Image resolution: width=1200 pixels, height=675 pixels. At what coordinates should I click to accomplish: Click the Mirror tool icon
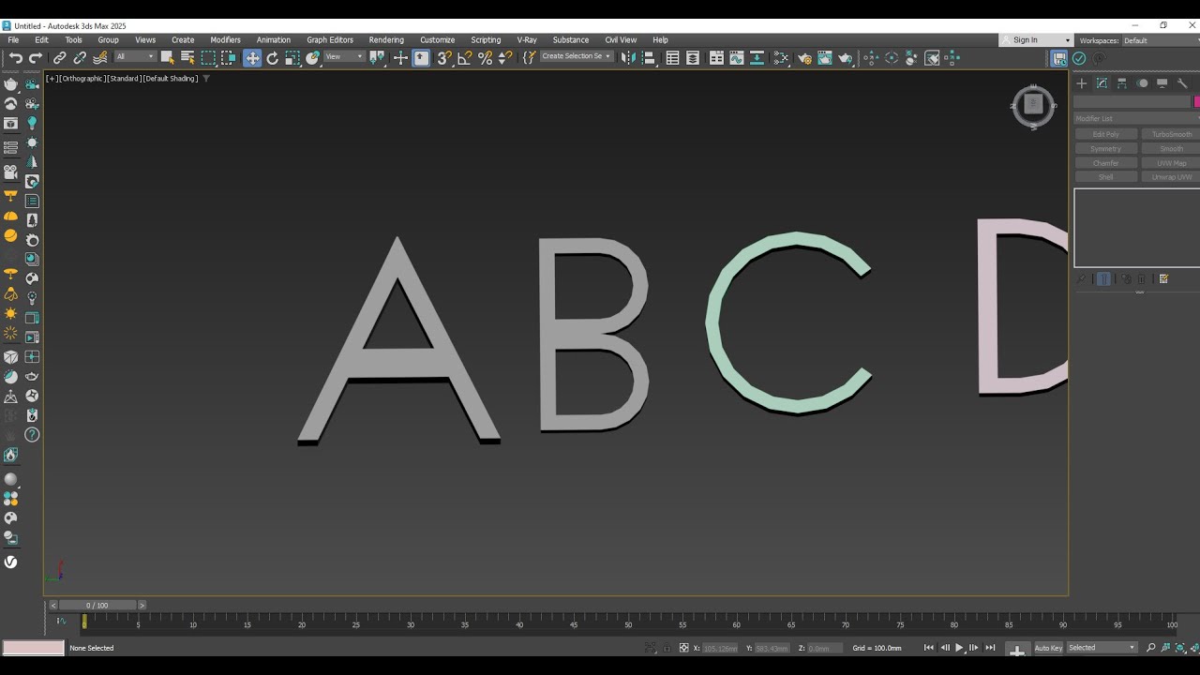coord(627,58)
